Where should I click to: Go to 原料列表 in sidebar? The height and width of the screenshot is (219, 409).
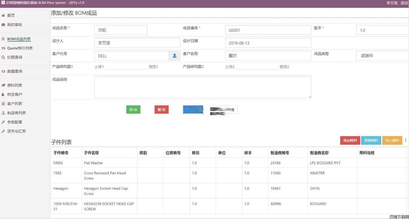pyautogui.click(x=15, y=85)
